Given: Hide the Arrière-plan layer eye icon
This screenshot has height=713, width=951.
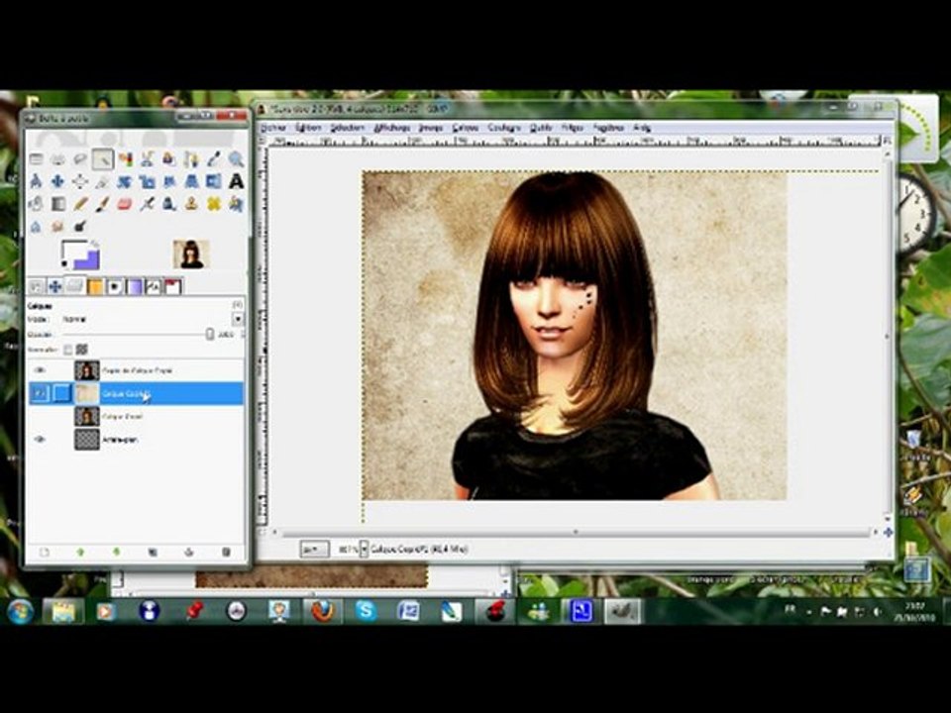Looking at the screenshot, I should 40,440.
